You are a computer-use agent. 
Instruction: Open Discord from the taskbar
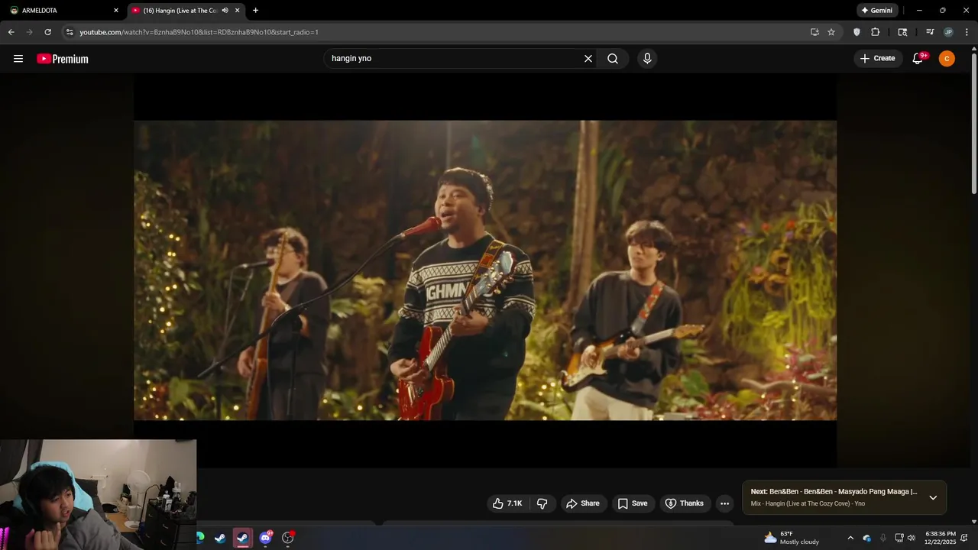click(265, 538)
